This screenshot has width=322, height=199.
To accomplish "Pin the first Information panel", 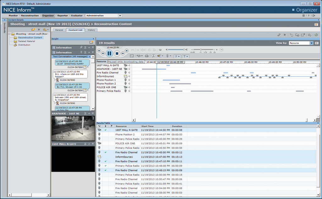I will pos(81,47).
